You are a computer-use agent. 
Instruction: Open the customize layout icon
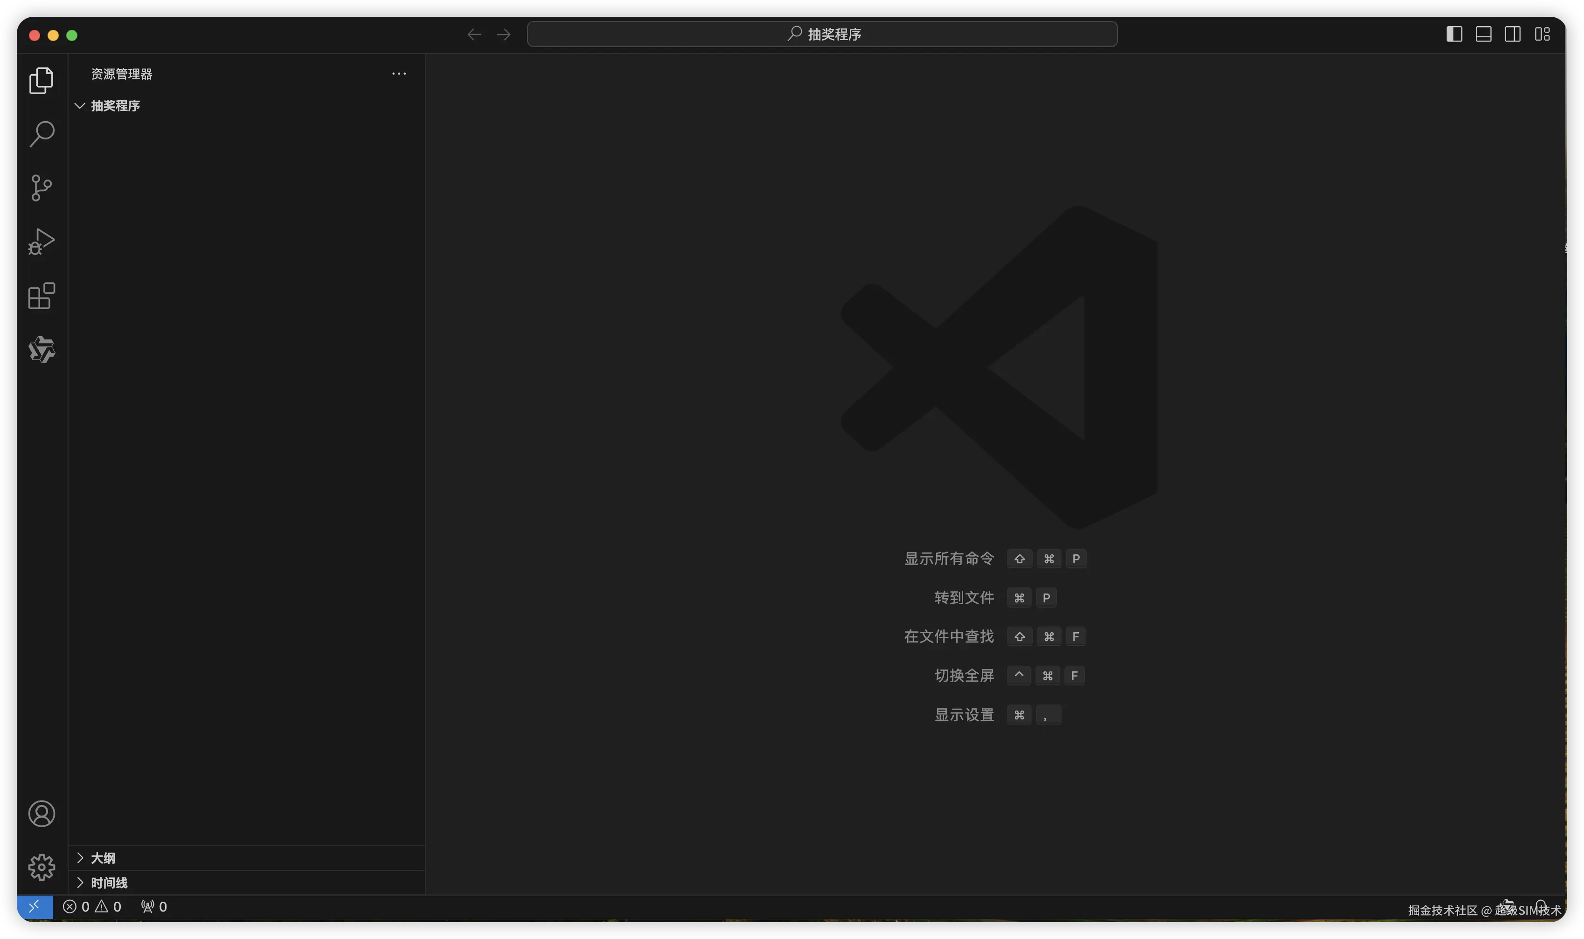[1542, 34]
